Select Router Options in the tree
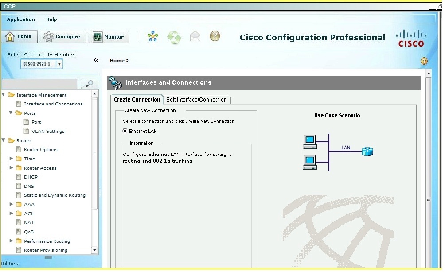Image resolution: width=445 pixels, height=272 pixels. 41,149
